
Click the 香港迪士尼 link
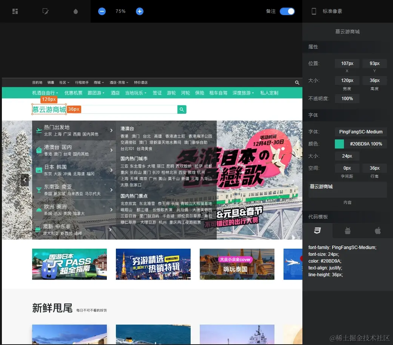pyautogui.click(x=175, y=136)
